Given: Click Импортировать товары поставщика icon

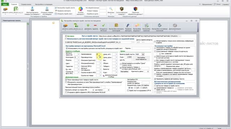Looking at the screenshot, I should tap(32, 9).
